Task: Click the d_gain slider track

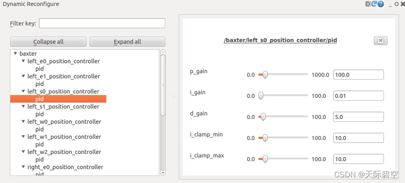Action: pyautogui.click(x=283, y=117)
